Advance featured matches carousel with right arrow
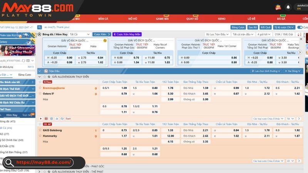Screen dimensions: 308x173 pyautogui.click(x=300, y=52)
